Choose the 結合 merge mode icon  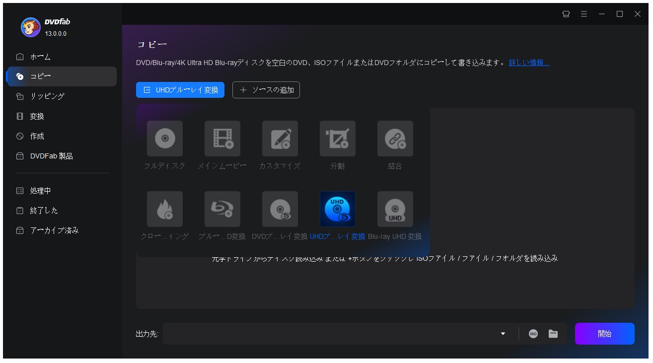[x=395, y=139]
